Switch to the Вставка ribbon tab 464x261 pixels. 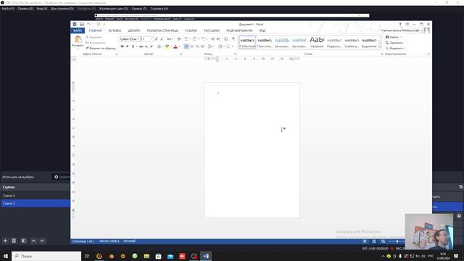(115, 30)
